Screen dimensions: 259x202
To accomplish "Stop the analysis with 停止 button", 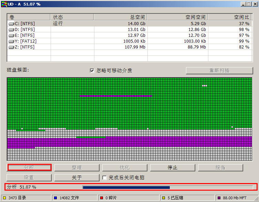I will 173,168.
